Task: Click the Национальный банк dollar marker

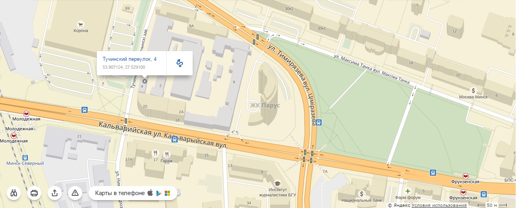Action: (361, 193)
